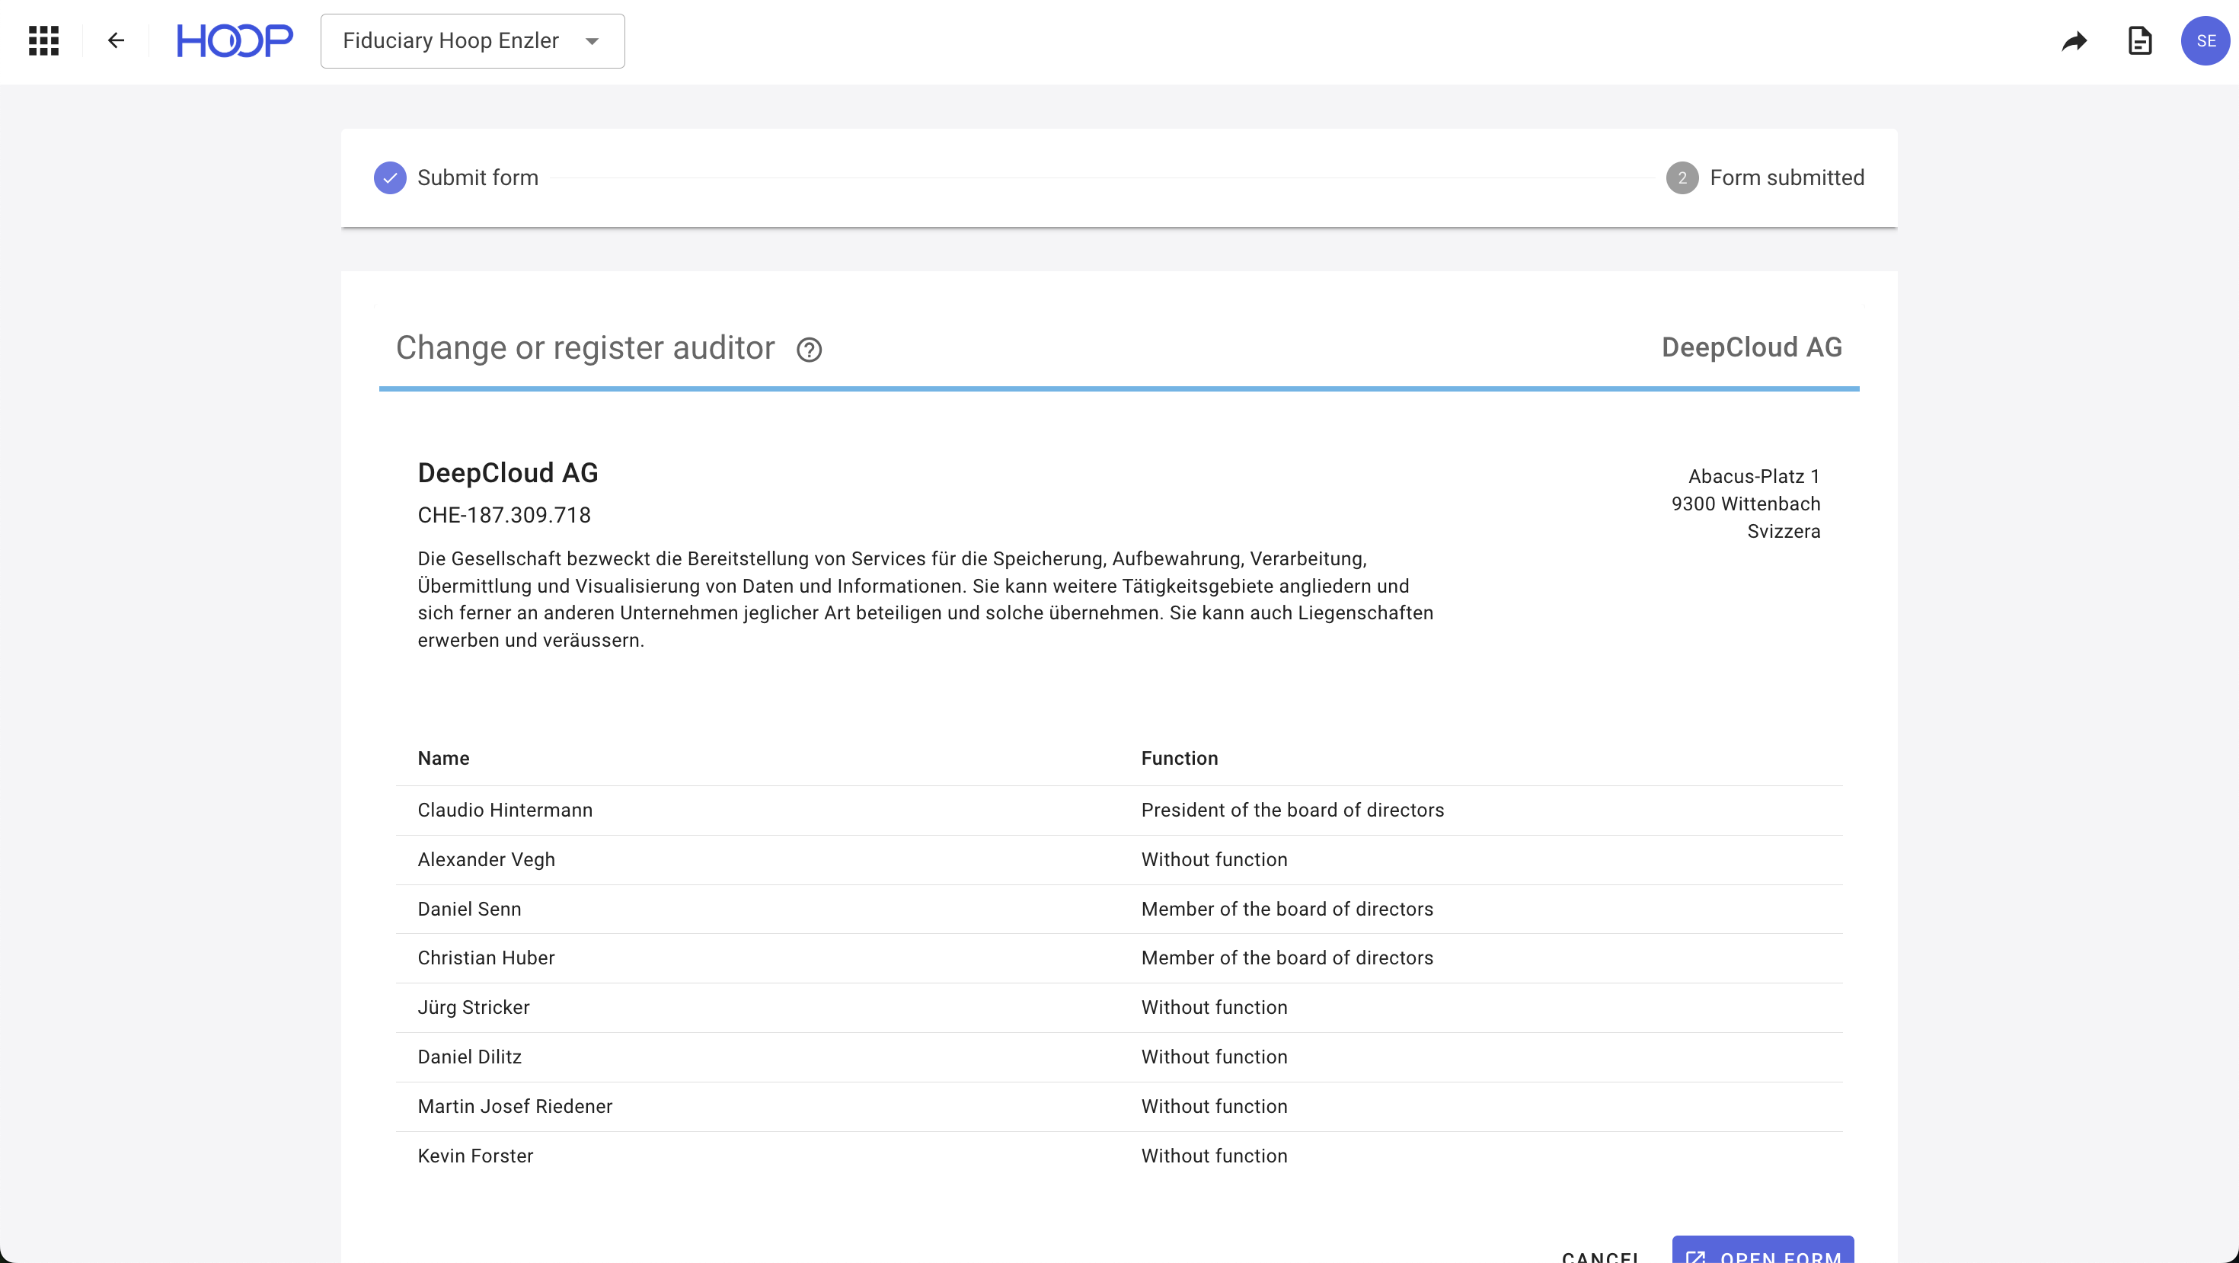Click the DeepCloud AG title on right
2239x1263 pixels.
[1752, 347]
